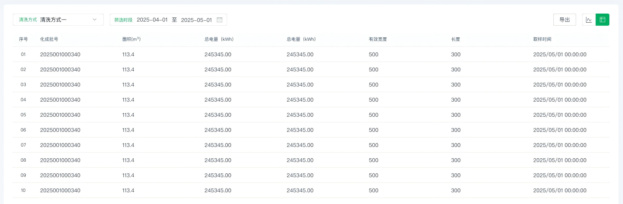Click the 长度 column header
The height and width of the screenshot is (204, 623).
pyautogui.click(x=455, y=39)
